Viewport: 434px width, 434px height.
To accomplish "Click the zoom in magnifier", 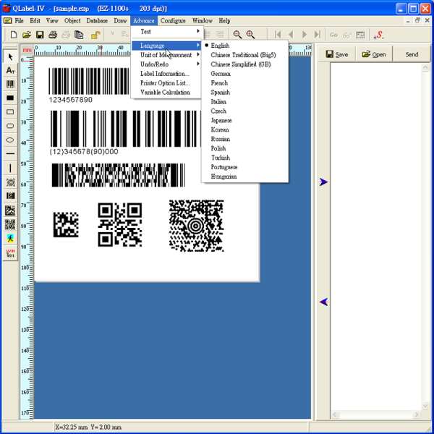I will click(x=250, y=35).
